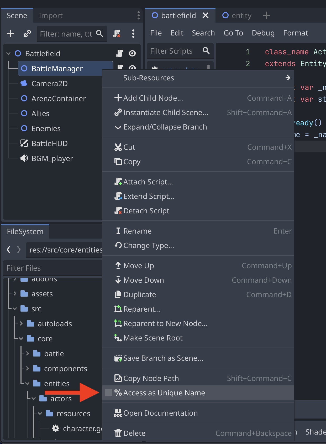Image resolution: width=326 pixels, height=444 pixels.
Task: Switch to the Import dock tab
Action: point(51,16)
